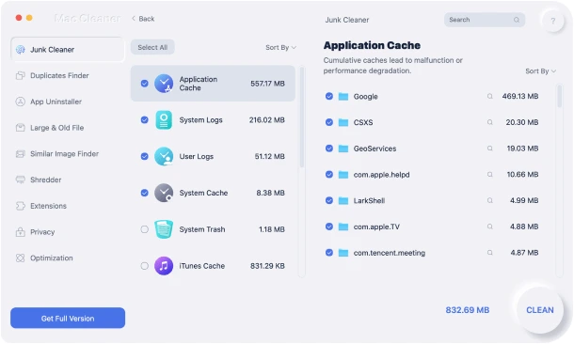This screenshot has height=344, width=574.
Task: Open the Shredder tool icon
Action: tap(20, 180)
